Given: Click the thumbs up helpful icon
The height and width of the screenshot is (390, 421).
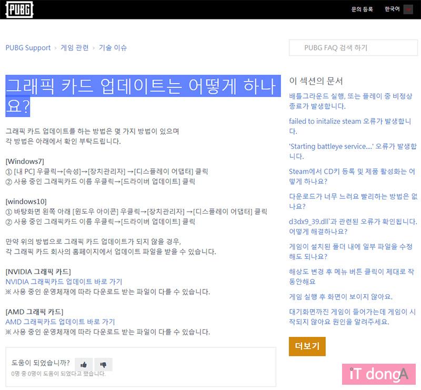Looking at the screenshot, I should point(84,364).
